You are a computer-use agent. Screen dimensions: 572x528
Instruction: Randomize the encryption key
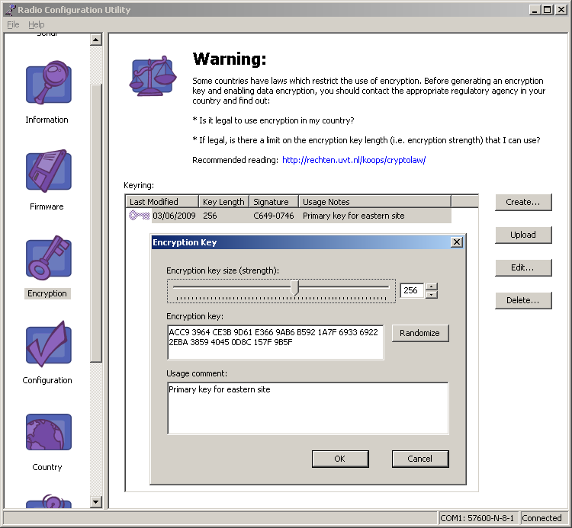click(420, 333)
